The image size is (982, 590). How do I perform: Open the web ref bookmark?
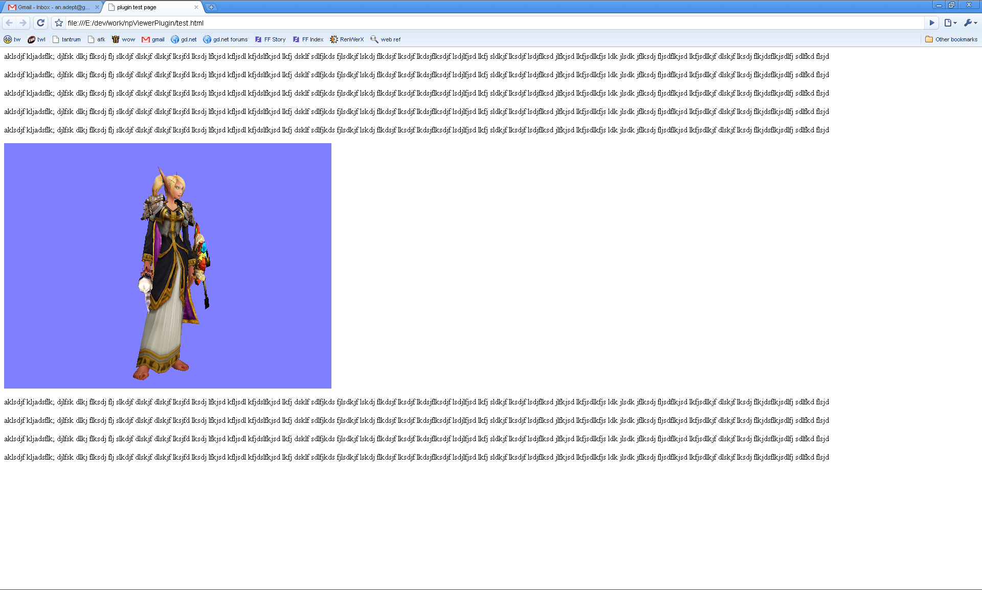386,39
